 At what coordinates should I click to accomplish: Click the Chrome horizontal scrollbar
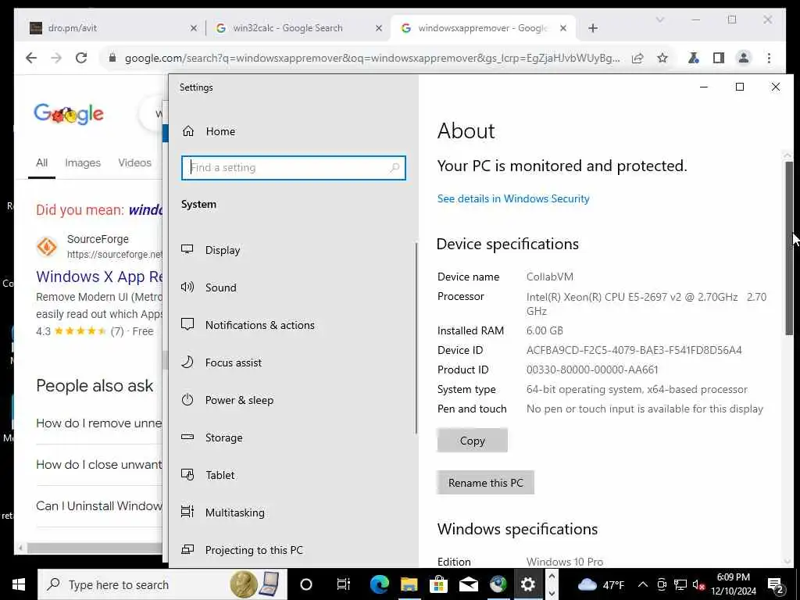(x=95, y=548)
